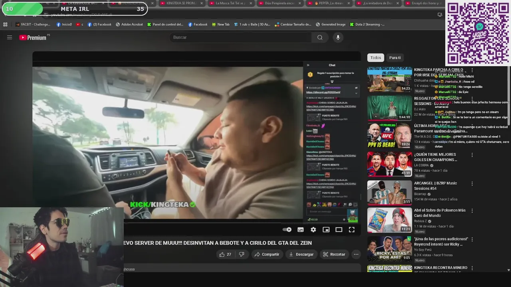Open the Generated Image bookmark
Viewport: 511px width, 287px height.
(x=331, y=24)
